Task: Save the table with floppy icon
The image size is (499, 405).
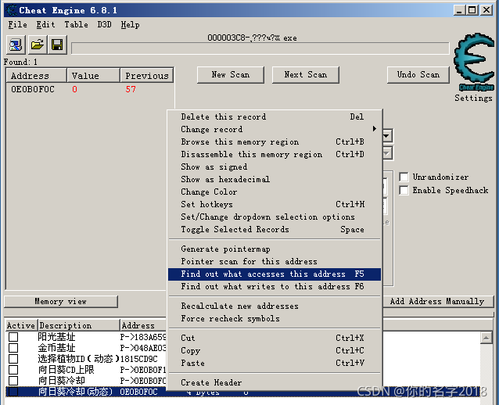Action: pyautogui.click(x=57, y=45)
